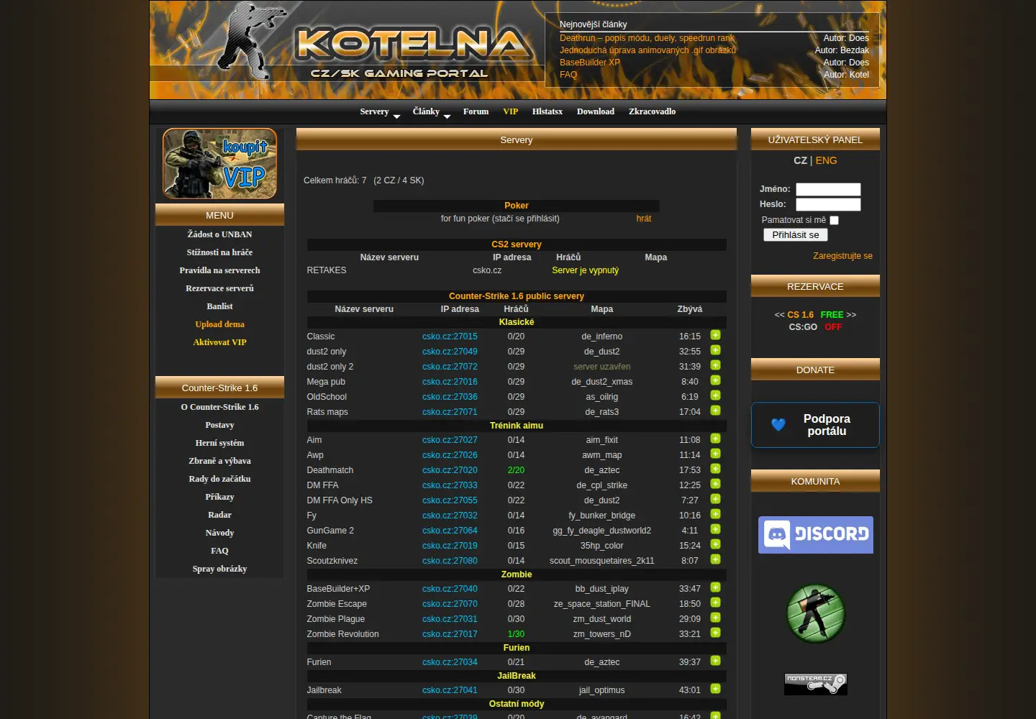Open the Upload dema link

coord(219,324)
